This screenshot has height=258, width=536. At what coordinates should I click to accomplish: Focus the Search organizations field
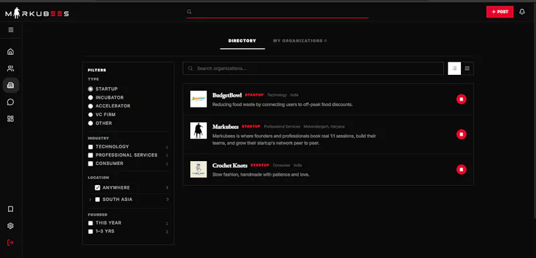point(313,68)
